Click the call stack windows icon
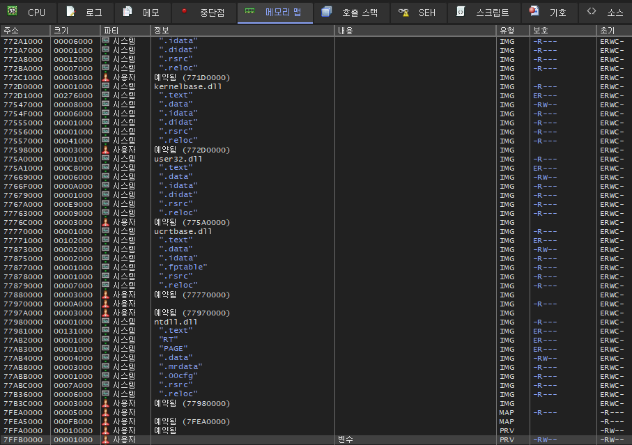The height and width of the screenshot is (445, 632). 327,11
